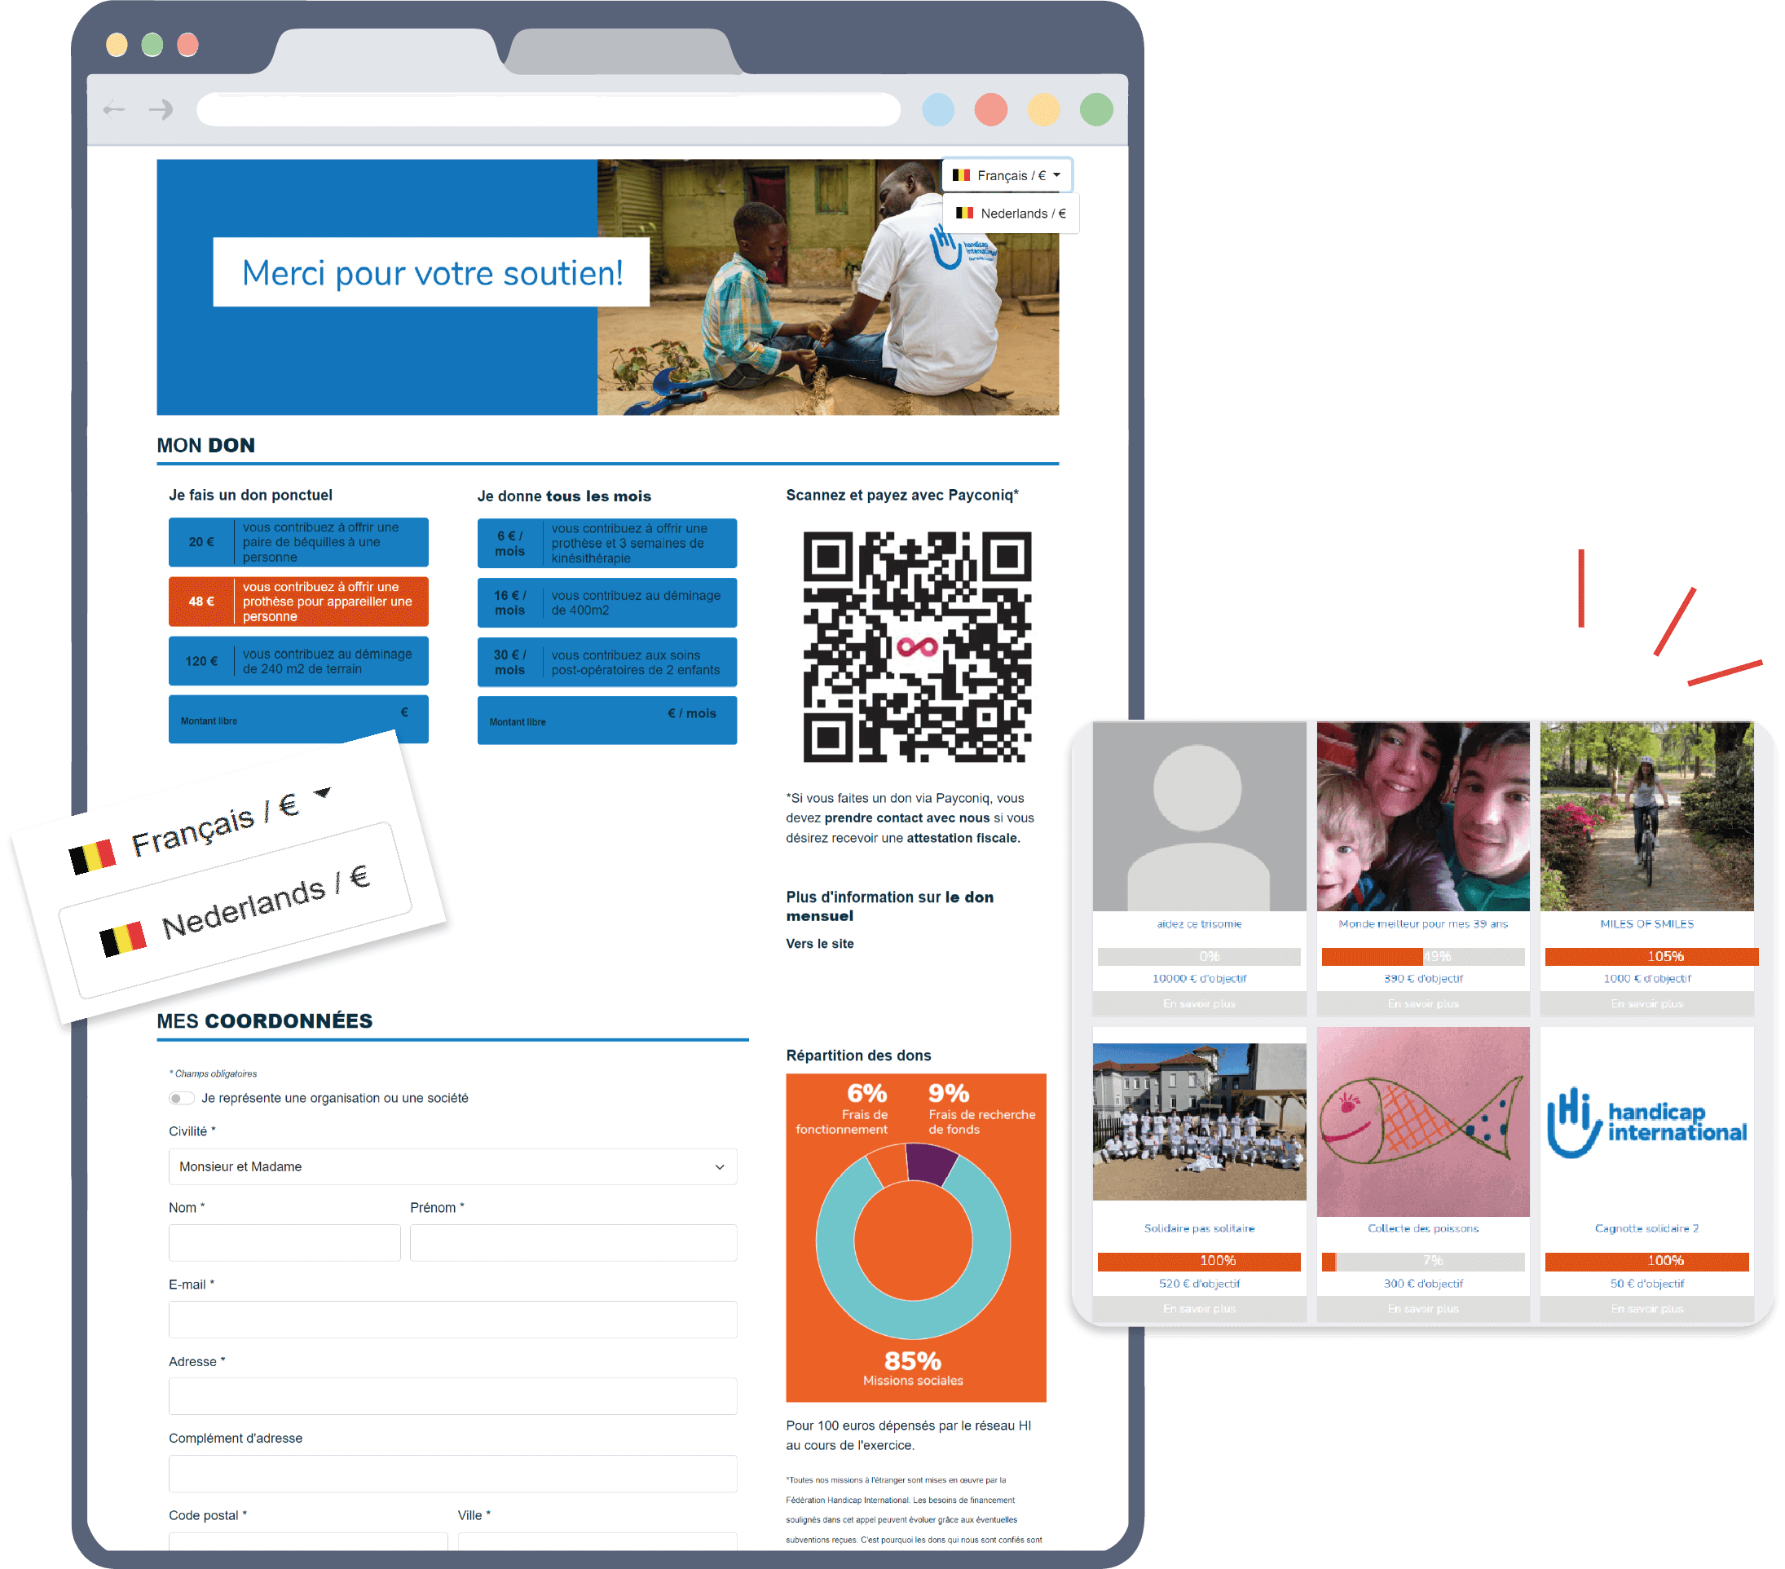Click the Solidaire pas solitaire group photo
Image resolution: width=1785 pixels, height=1569 pixels.
click(x=1199, y=1121)
